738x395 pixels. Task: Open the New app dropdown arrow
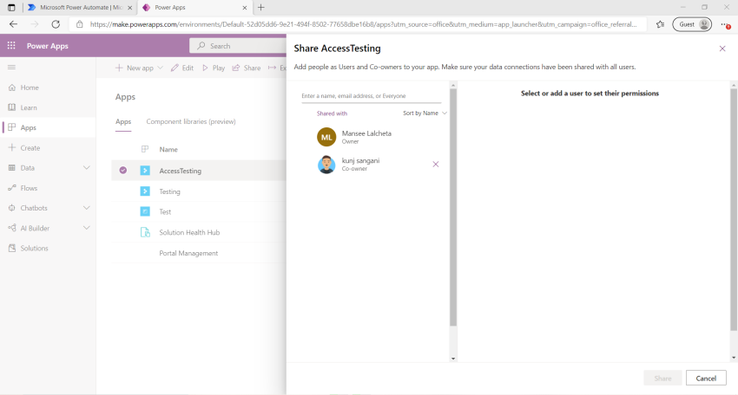point(160,68)
